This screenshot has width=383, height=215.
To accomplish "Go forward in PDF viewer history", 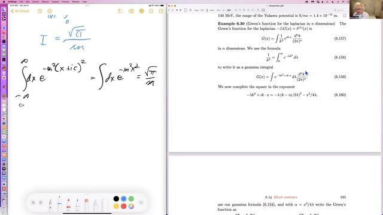I will coord(173,10).
